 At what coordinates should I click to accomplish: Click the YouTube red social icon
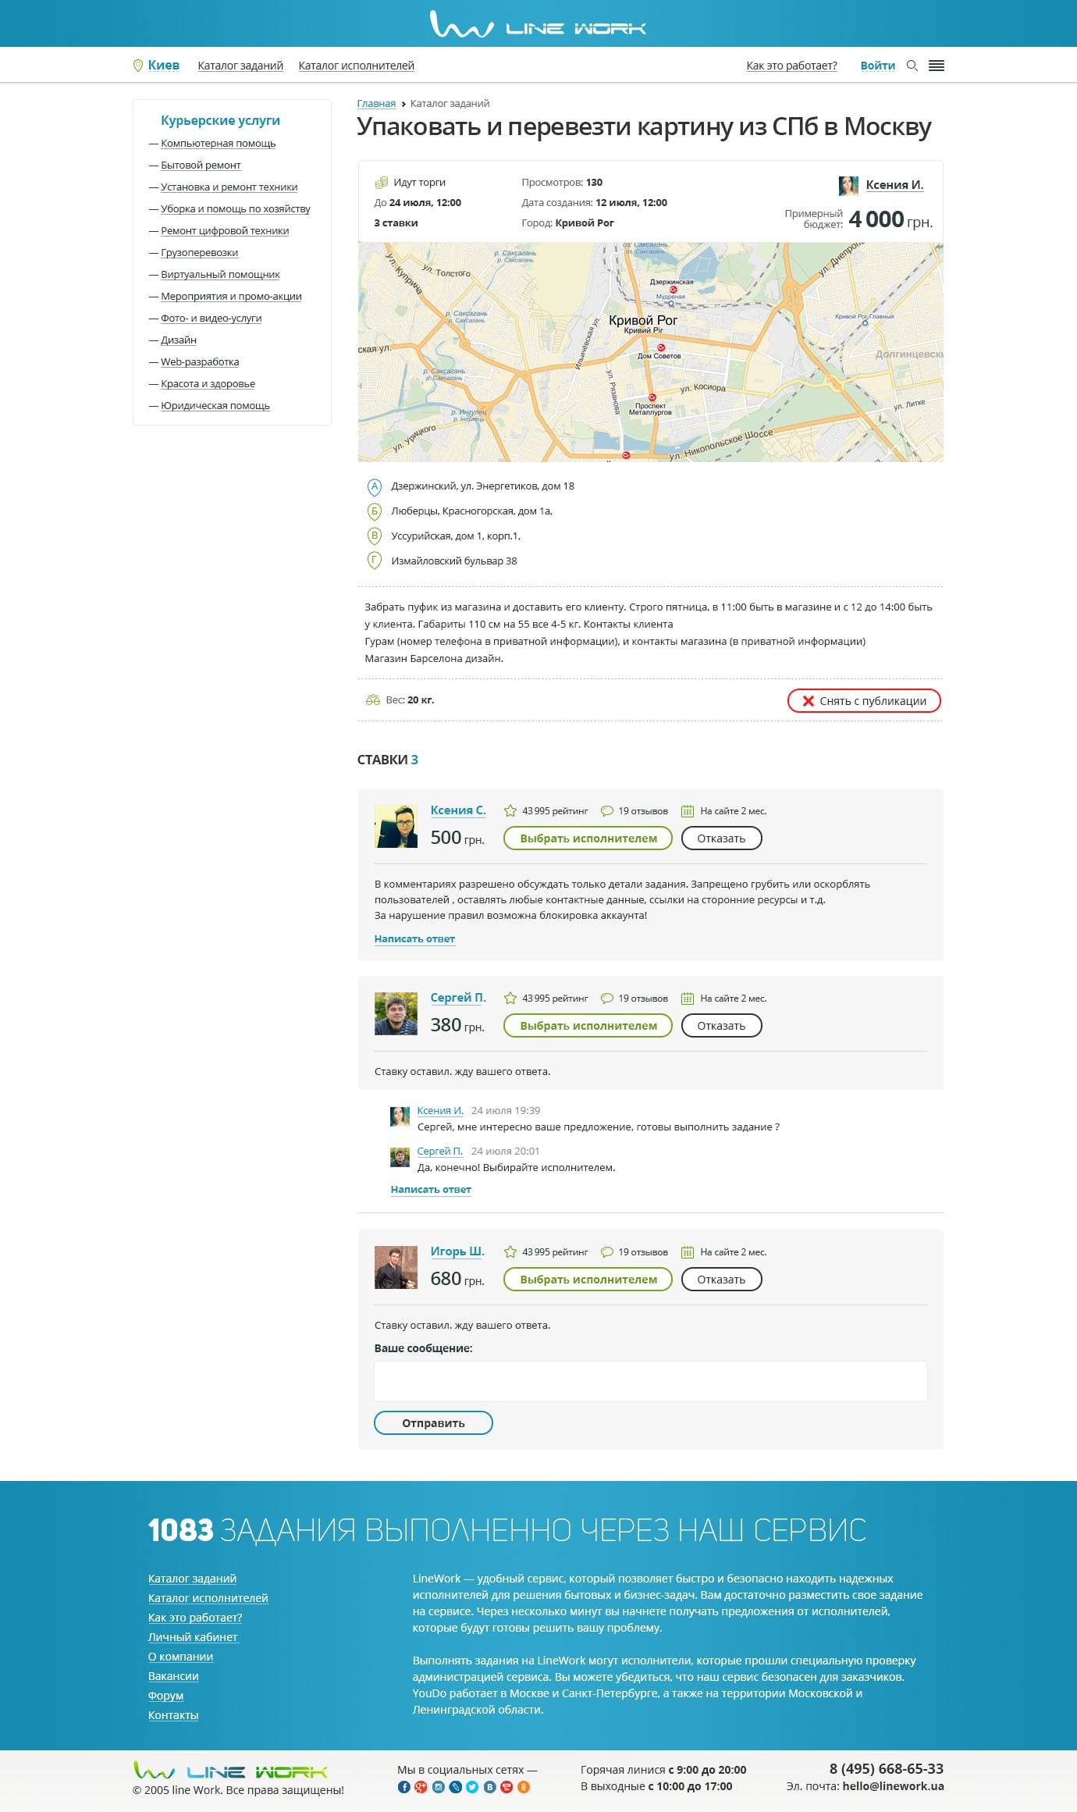tap(507, 1787)
